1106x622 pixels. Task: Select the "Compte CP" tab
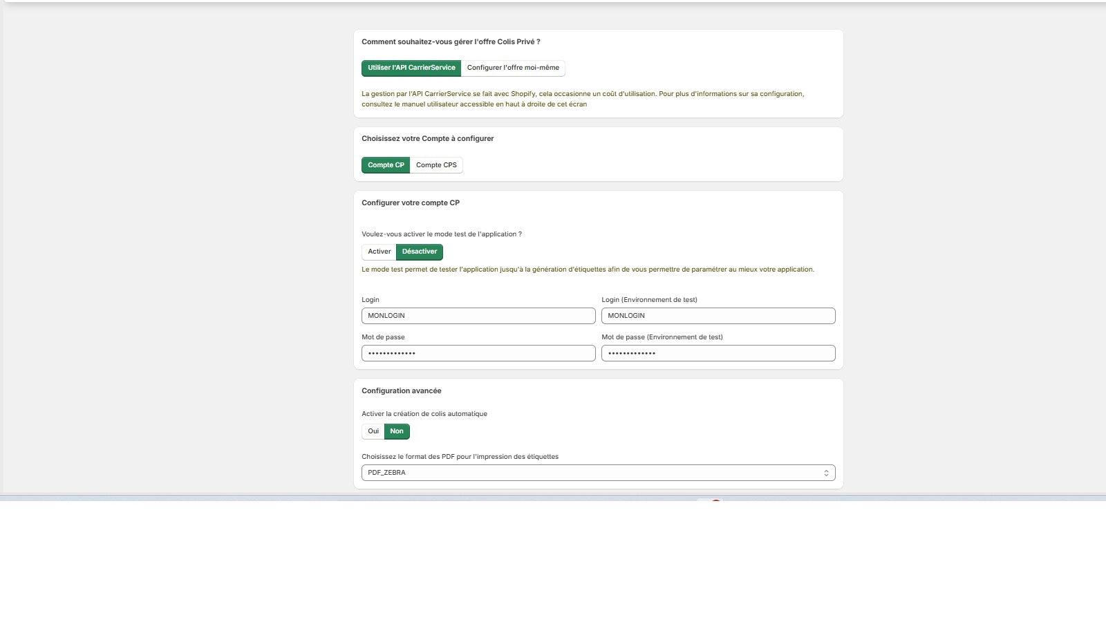click(386, 164)
